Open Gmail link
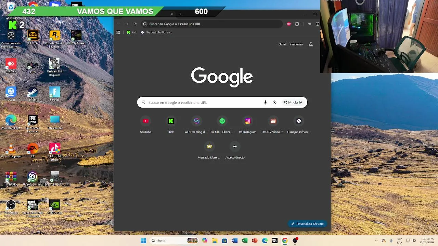The image size is (438, 246). click(x=282, y=44)
